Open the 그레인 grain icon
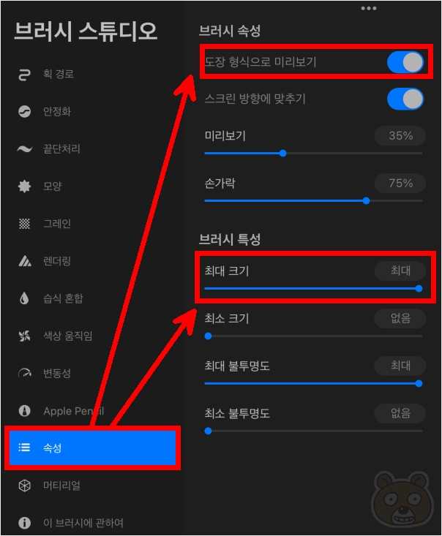442x536 pixels. click(x=24, y=224)
